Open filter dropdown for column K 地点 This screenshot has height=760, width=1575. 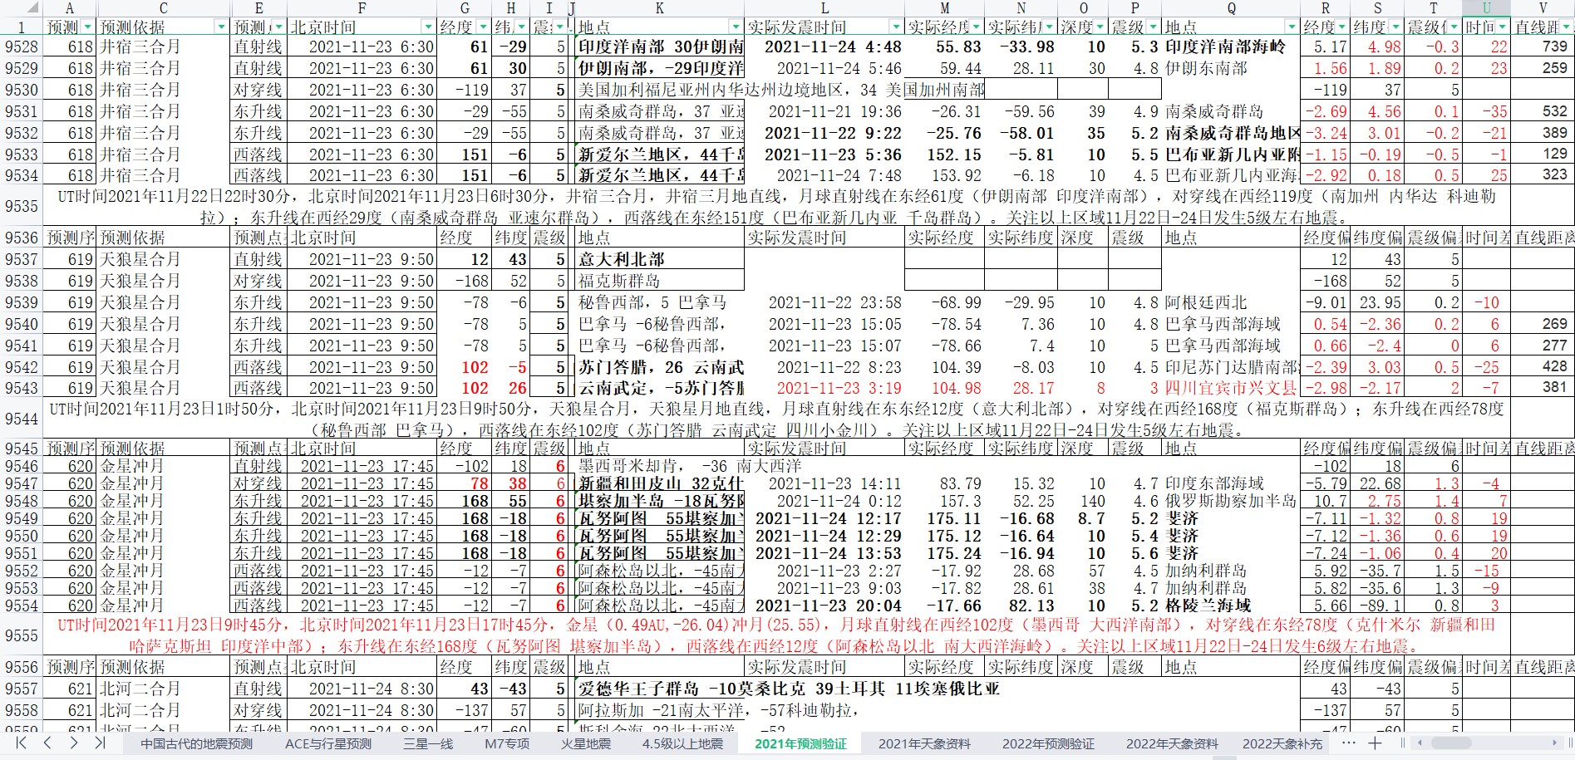tap(736, 27)
